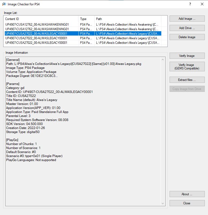Start verification with the plain Verify Image button
Viewport: 208px width, 215px height.
pyautogui.click(x=187, y=56)
